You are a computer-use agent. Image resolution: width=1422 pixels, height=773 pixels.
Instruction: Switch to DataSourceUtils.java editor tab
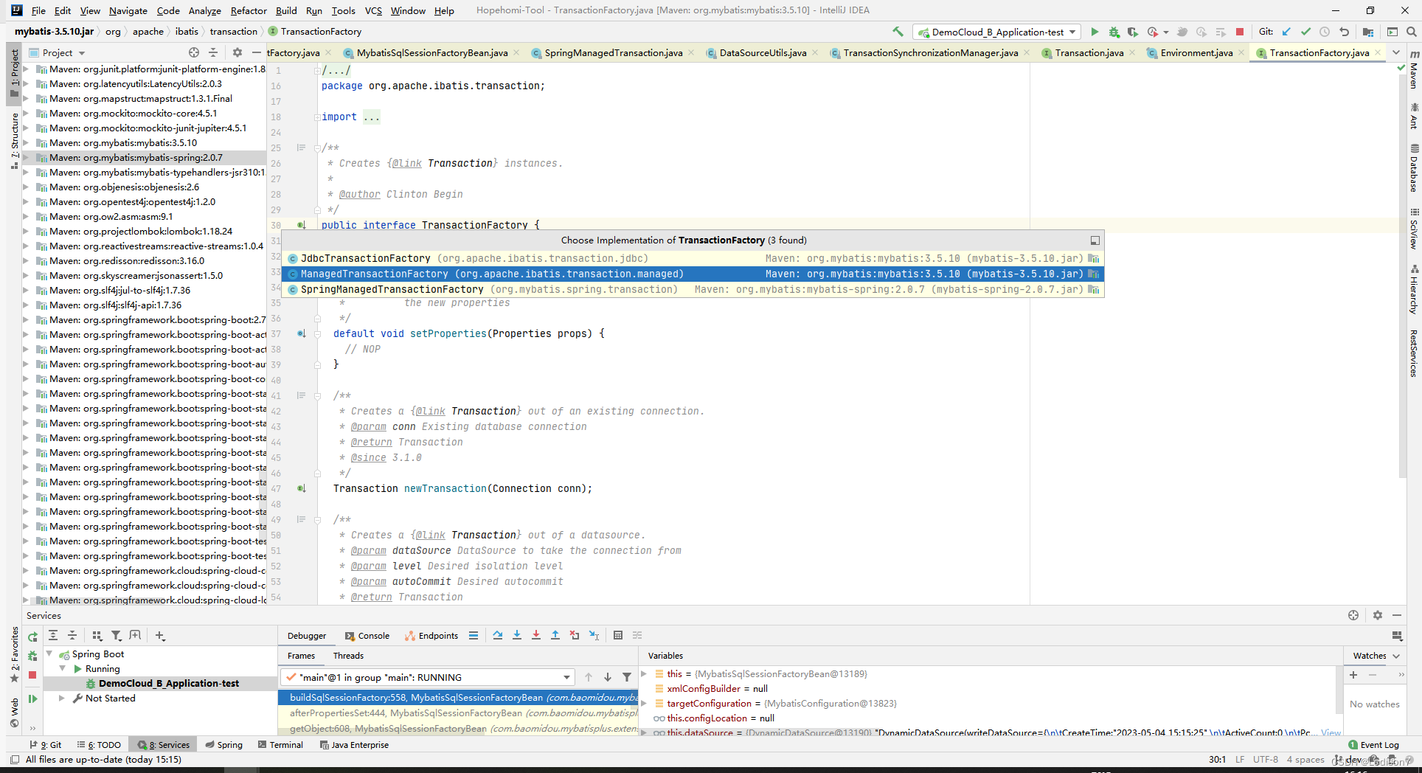click(762, 52)
